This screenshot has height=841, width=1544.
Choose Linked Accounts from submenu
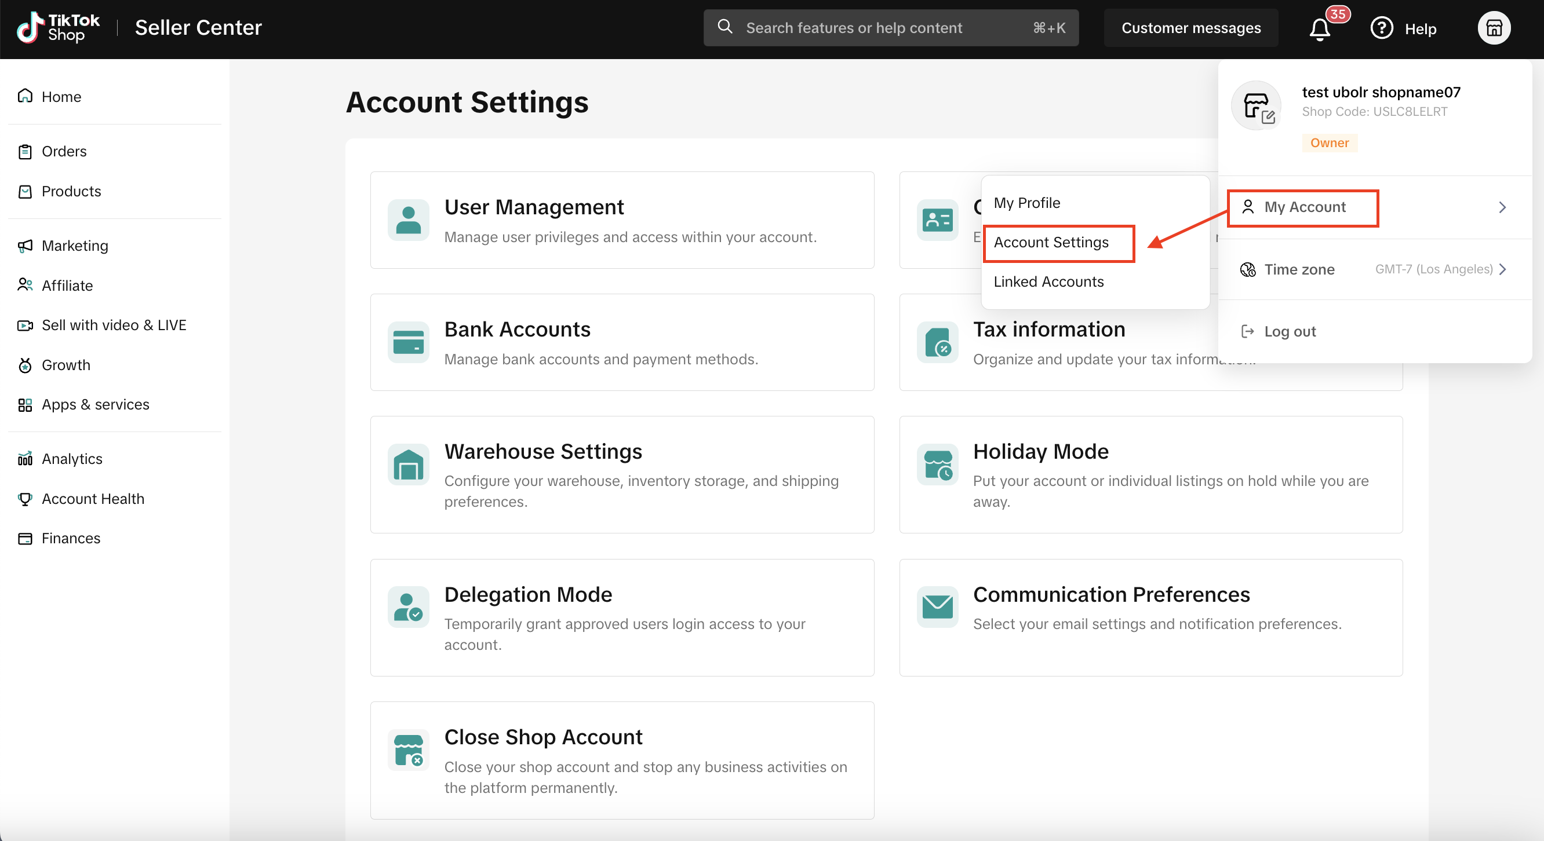coord(1048,281)
